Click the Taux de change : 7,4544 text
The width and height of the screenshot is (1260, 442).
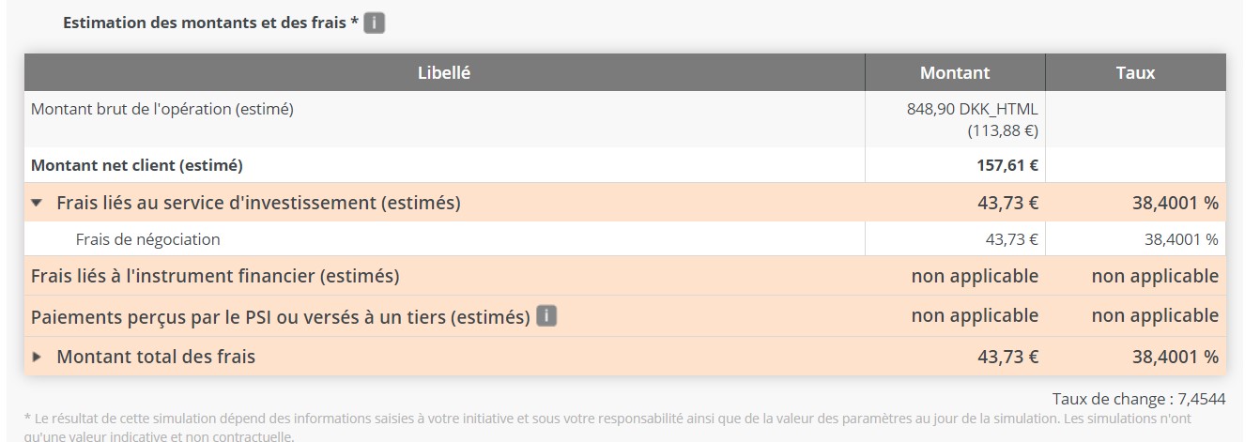(x=1139, y=399)
